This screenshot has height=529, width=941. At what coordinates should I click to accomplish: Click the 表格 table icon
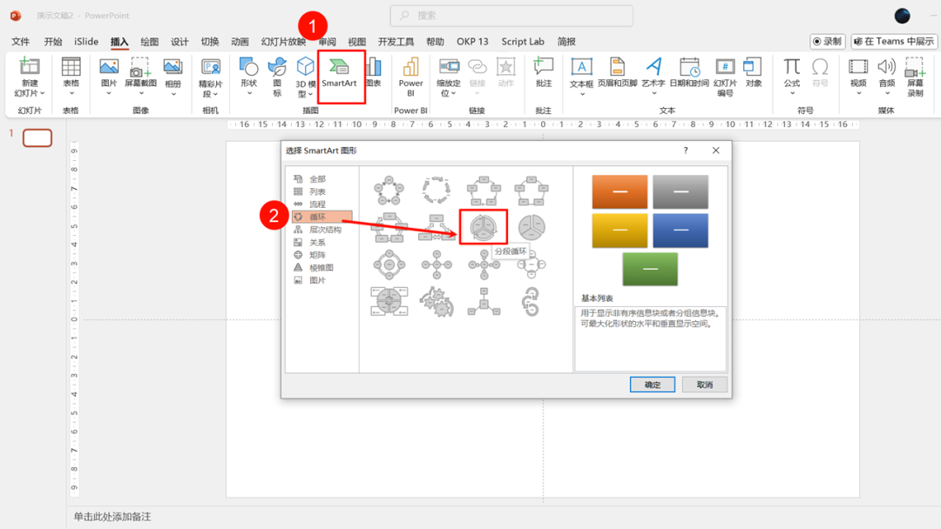pyautogui.click(x=71, y=66)
